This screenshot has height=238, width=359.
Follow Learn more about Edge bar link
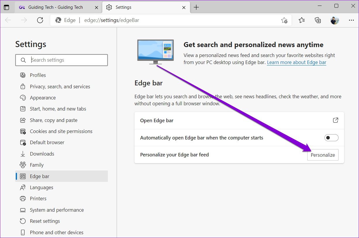point(296,62)
